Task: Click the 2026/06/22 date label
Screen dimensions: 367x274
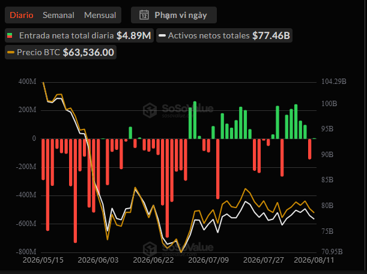Action: tap(153, 260)
